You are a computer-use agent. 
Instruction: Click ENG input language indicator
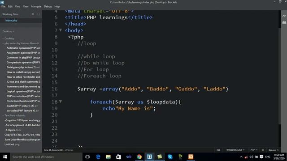268,157
